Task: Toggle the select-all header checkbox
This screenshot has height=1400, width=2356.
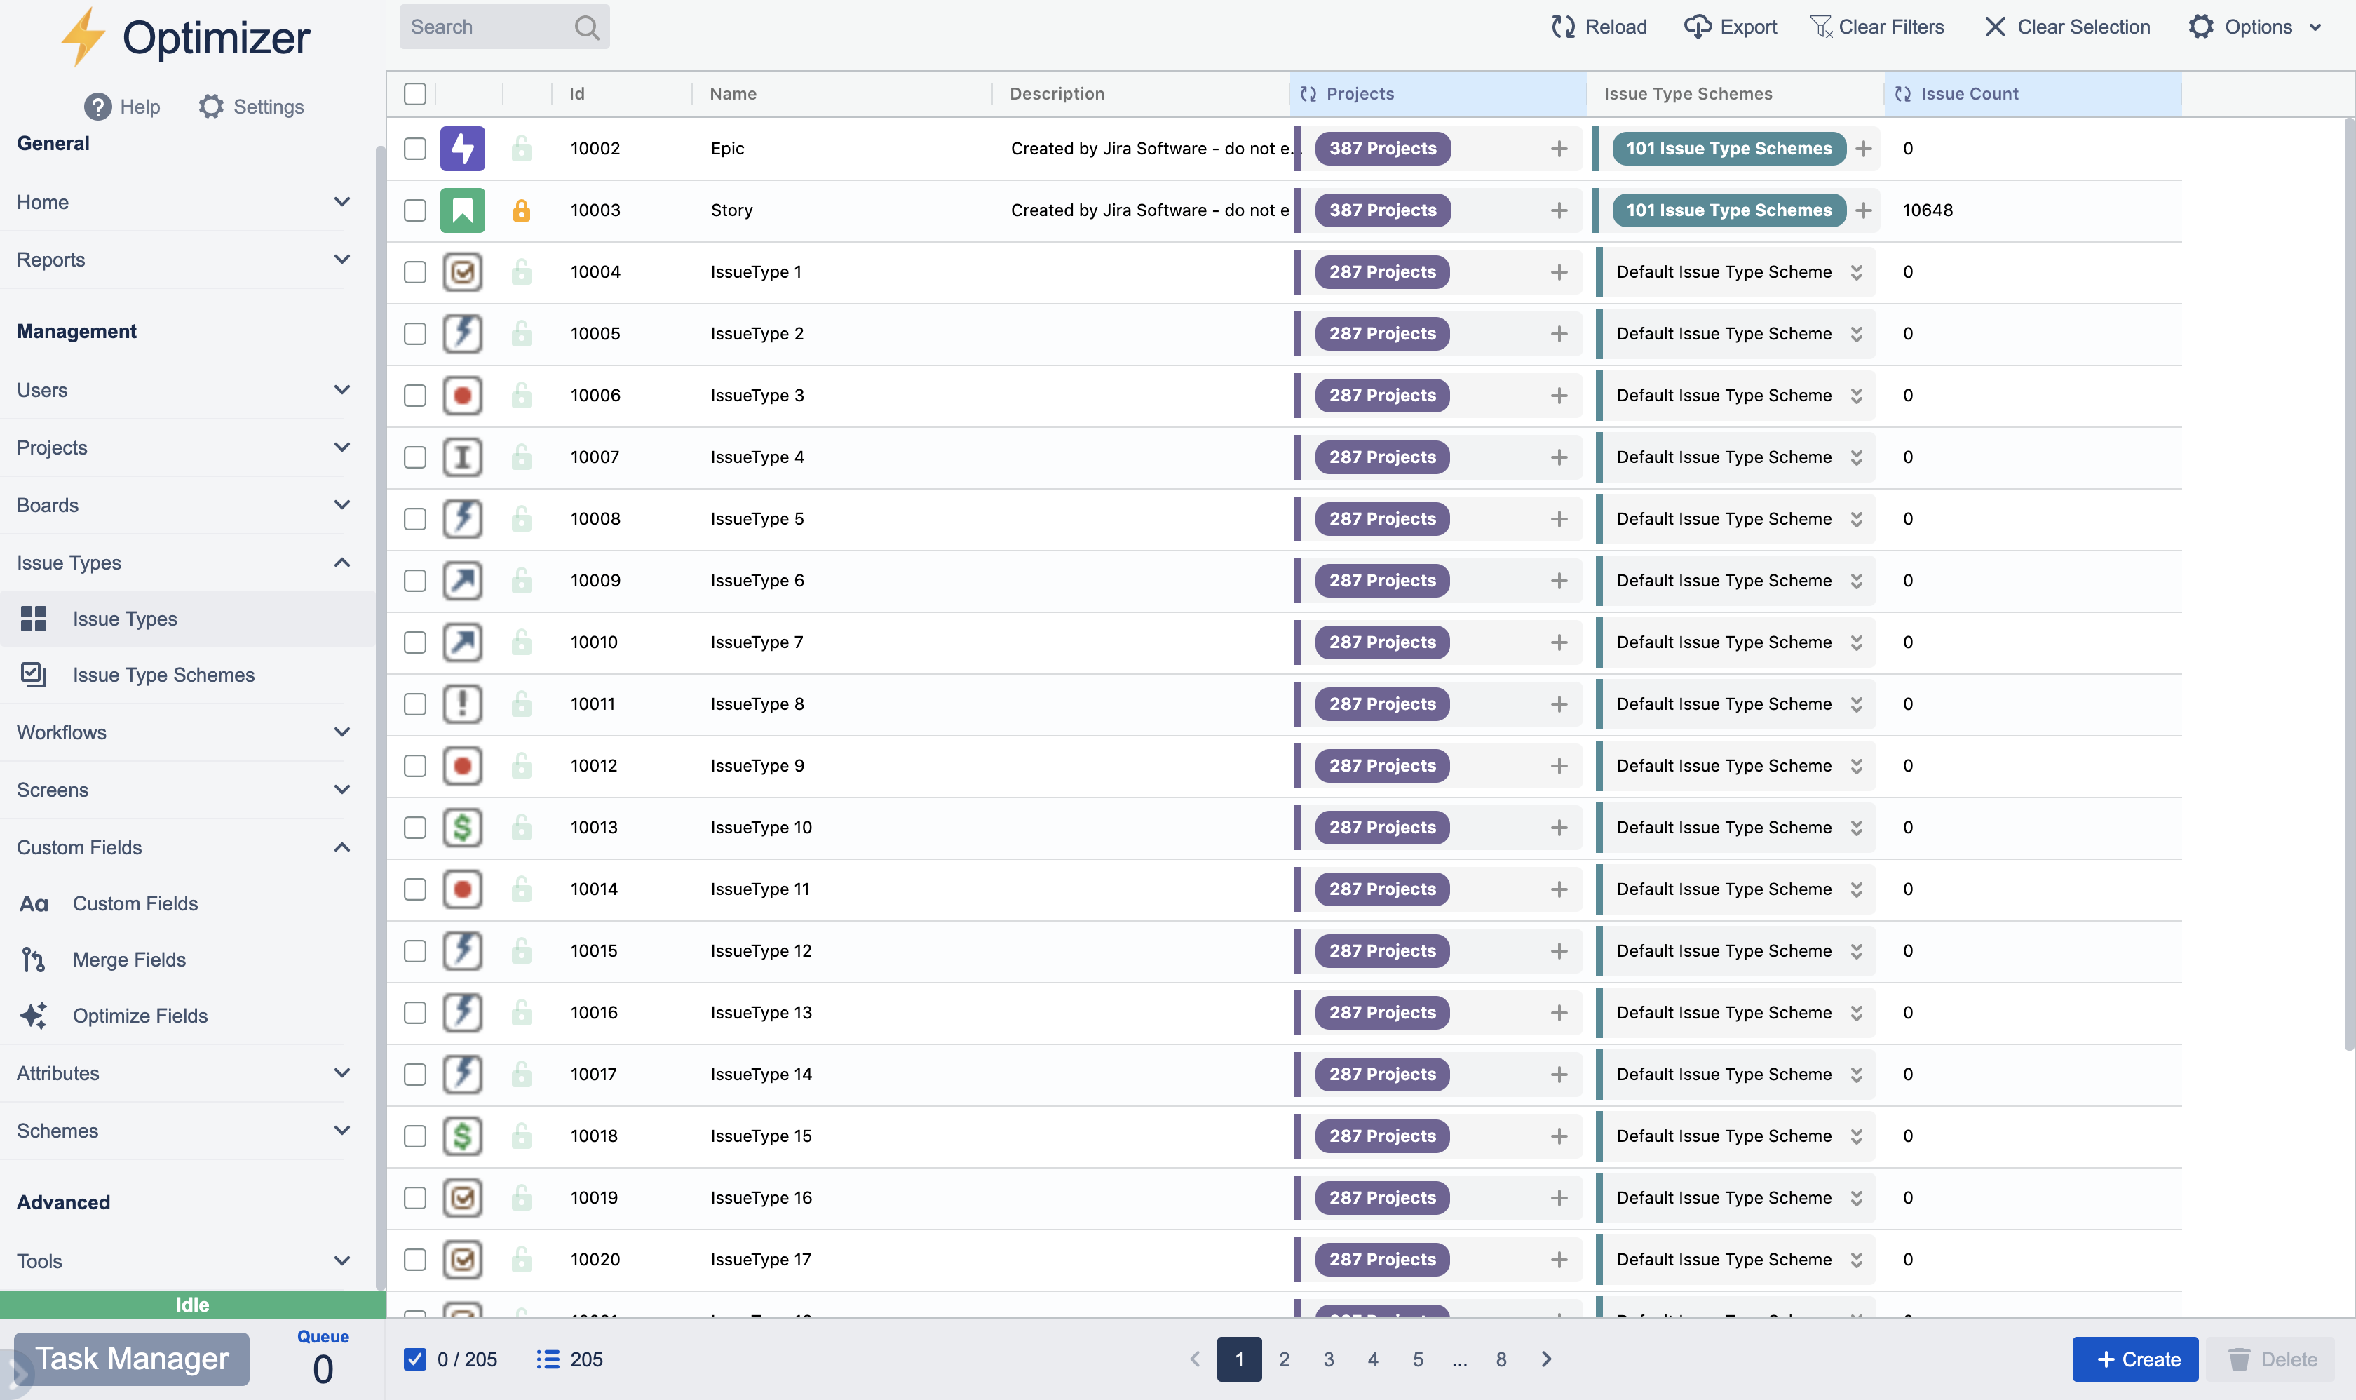Action: (x=415, y=93)
